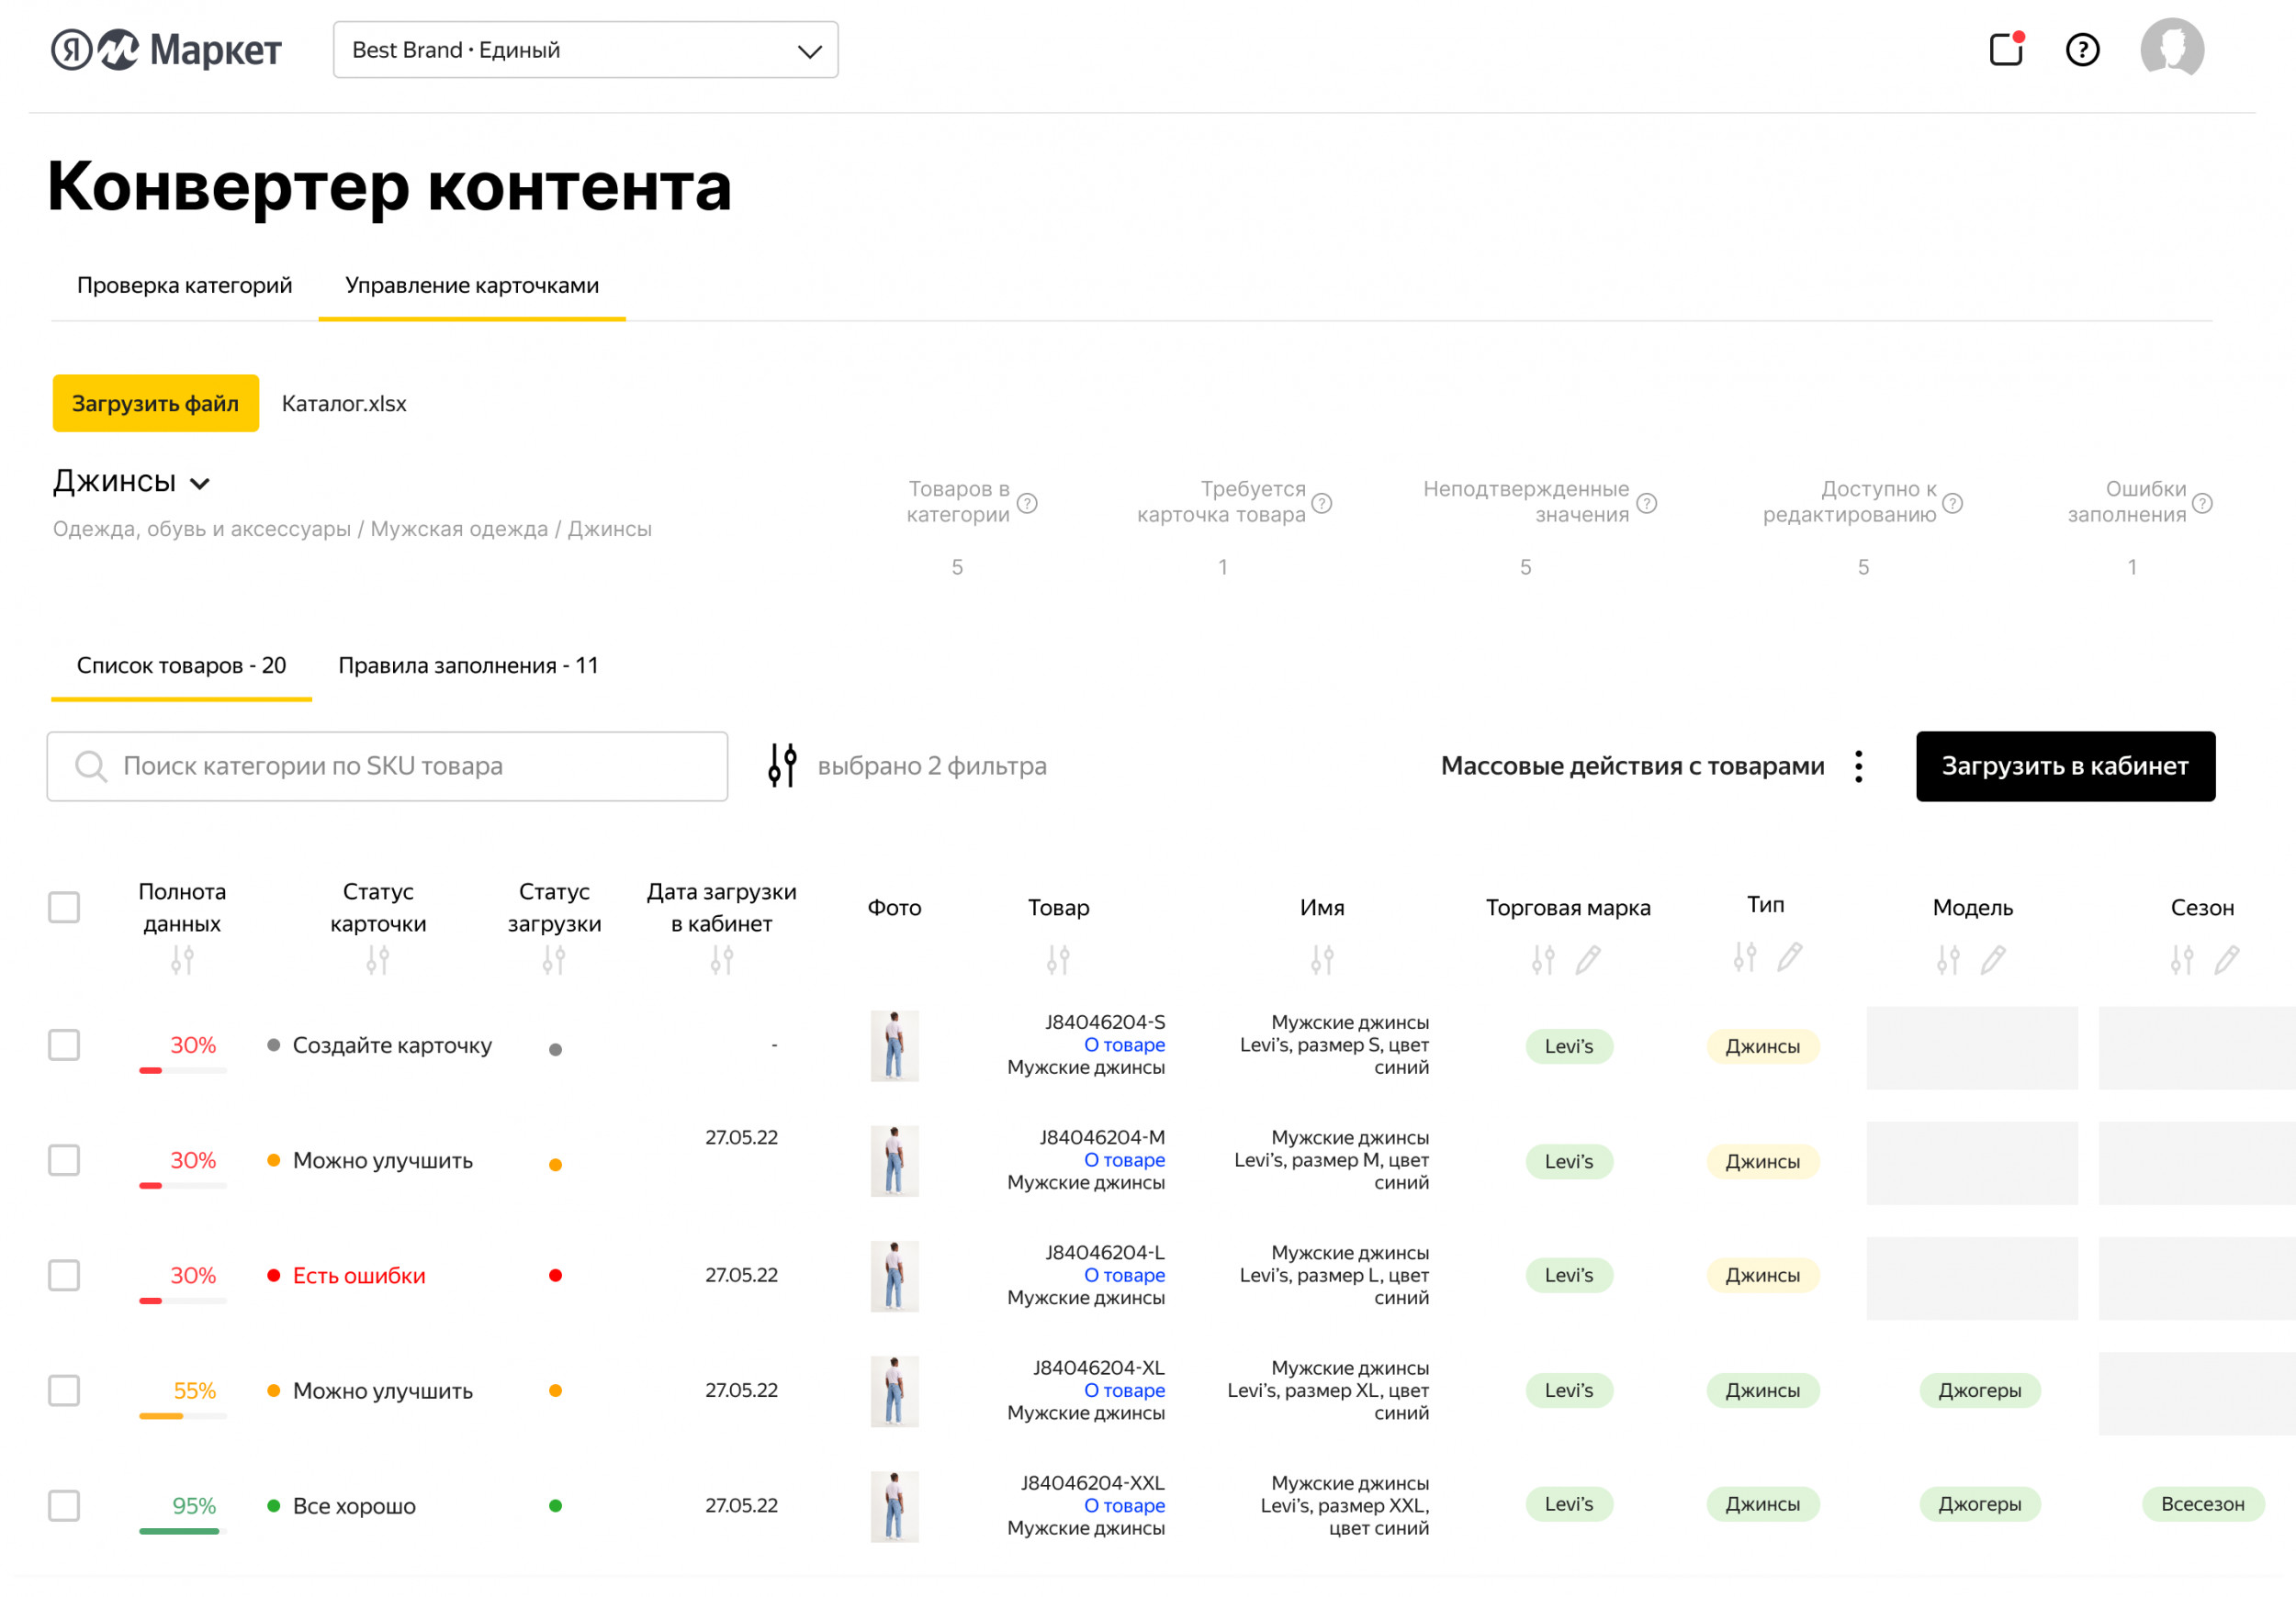Check the row for J84046204-S

tap(64, 1044)
